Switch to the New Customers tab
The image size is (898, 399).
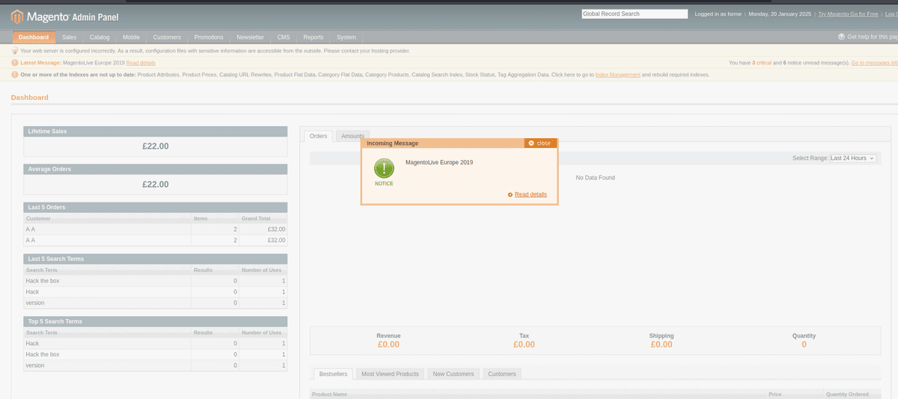(x=453, y=374)
